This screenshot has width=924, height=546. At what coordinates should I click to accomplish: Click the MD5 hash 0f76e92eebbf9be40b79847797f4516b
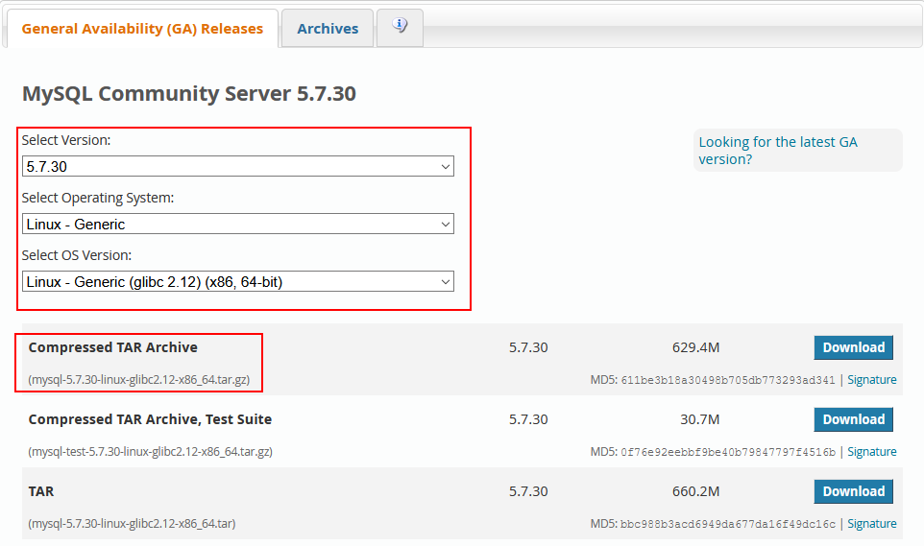pos(728,452)
